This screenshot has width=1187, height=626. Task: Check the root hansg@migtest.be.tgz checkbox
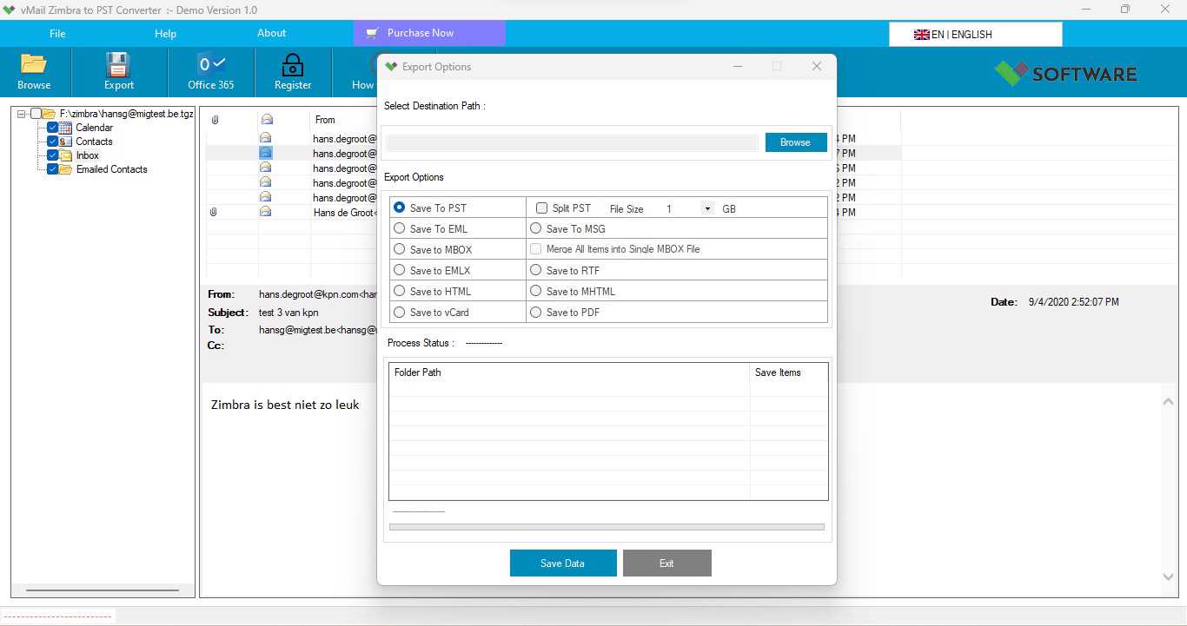click(x=36, y=114)
